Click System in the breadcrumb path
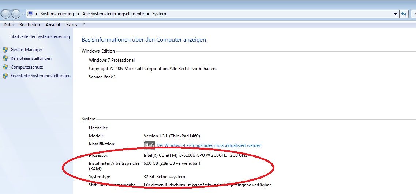 [159, 14]
